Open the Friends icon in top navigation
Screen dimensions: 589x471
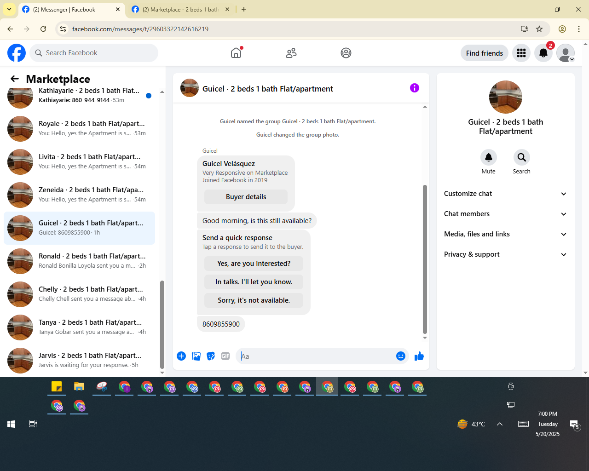pyautogui.click(x=291, y=53)
